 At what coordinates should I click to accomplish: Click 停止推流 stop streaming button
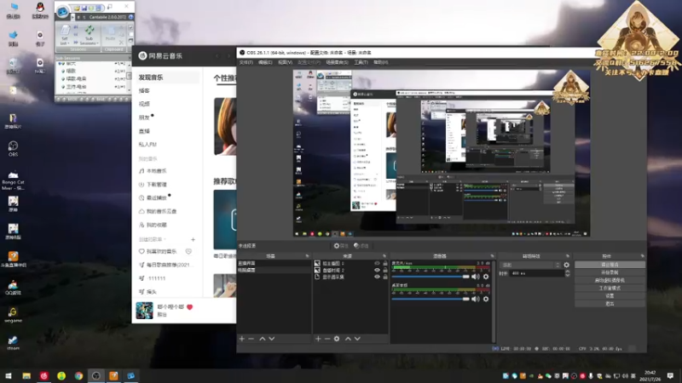610,265
